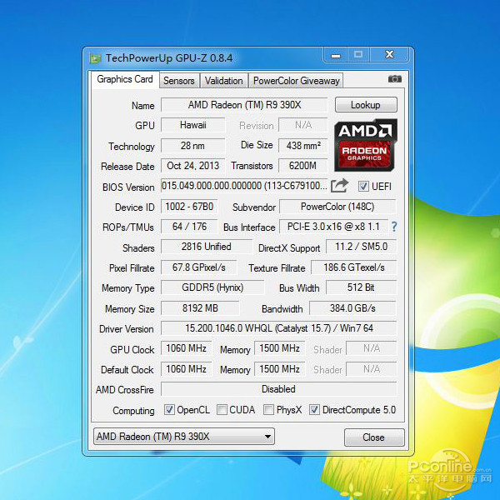The height and width of the screenshot is (500, 500).
Task: Click the Name field AMD Radeon R9 390X
Action: click(x=244, y=105)
